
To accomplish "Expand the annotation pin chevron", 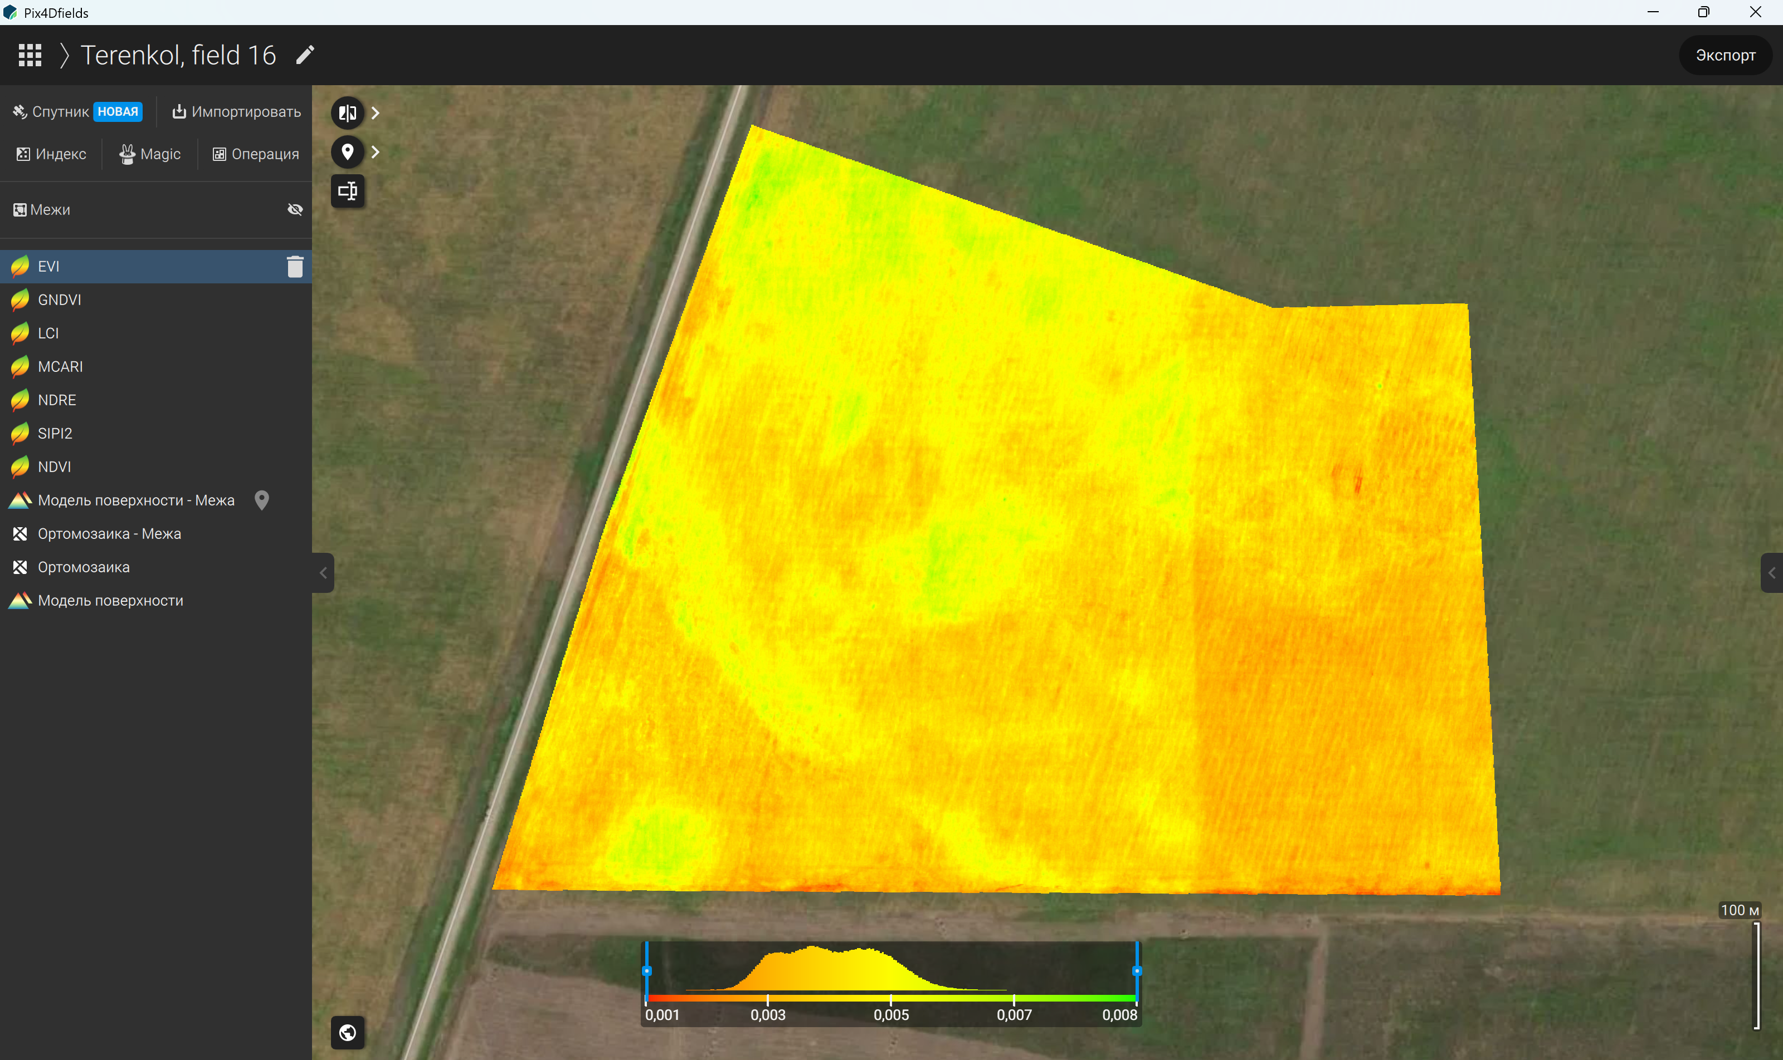I will [x=376, y=152].
